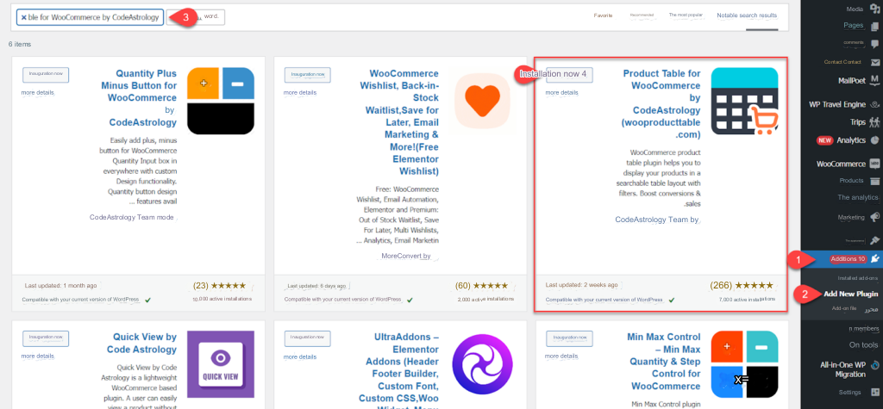Click the MoreConvert author link
Image resolution: width=883 pixels, height=409 pixels.
406,256
